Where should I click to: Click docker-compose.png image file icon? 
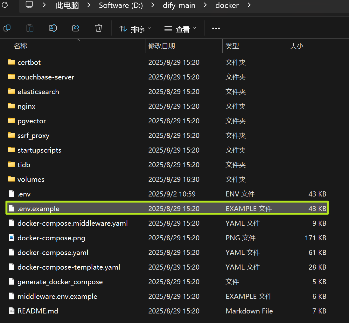click(11, 237)
